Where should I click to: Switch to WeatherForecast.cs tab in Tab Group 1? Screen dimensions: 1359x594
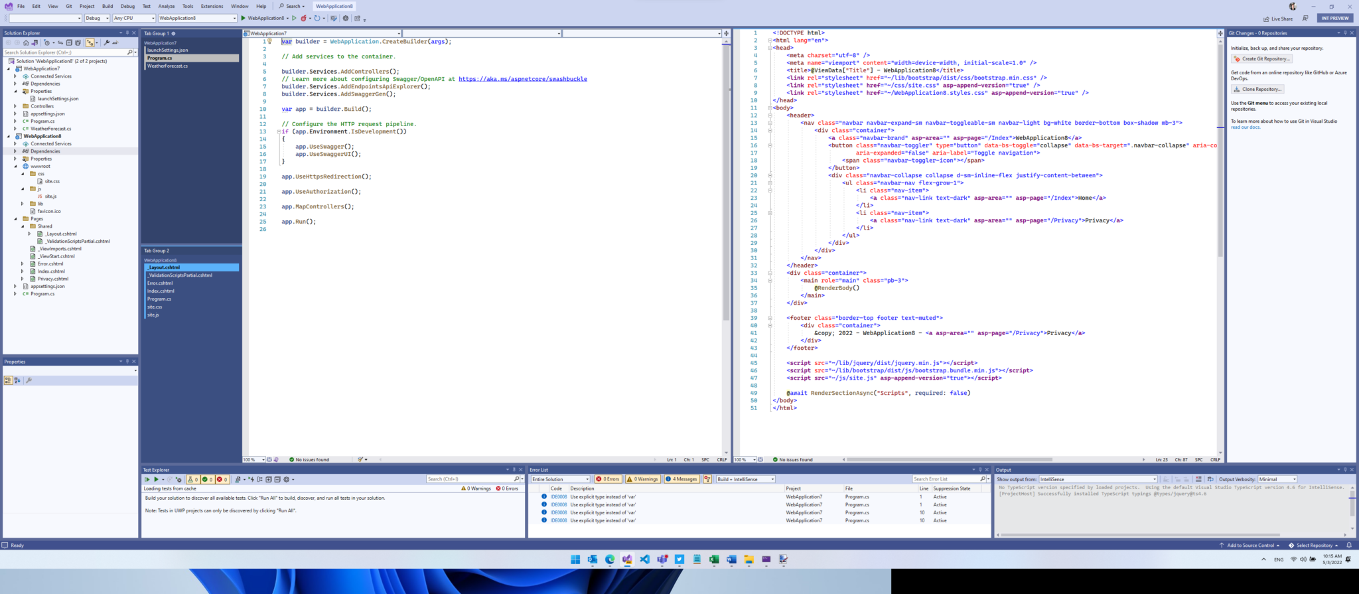click(191, 66)
